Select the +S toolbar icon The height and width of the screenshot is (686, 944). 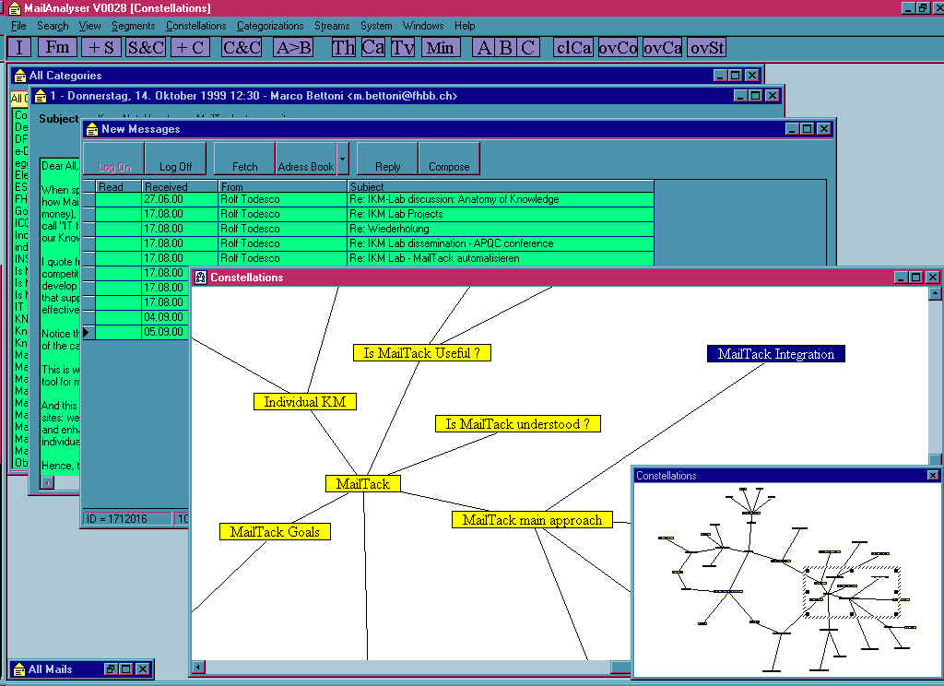(x=100, y=48)
